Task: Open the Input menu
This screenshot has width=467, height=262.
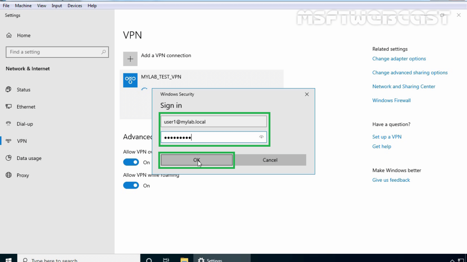Action: [x=57, y=6]
